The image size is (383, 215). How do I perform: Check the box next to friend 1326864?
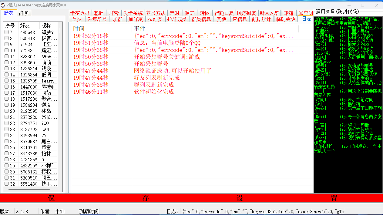pos(7,75)
